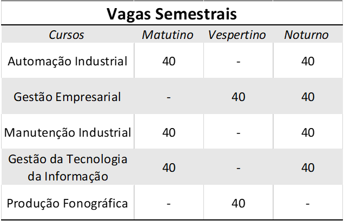Click "Gestão da Tecnologia da Informação" cell
Viewport: 344px width, 221px height.
(x=68, y=168)
